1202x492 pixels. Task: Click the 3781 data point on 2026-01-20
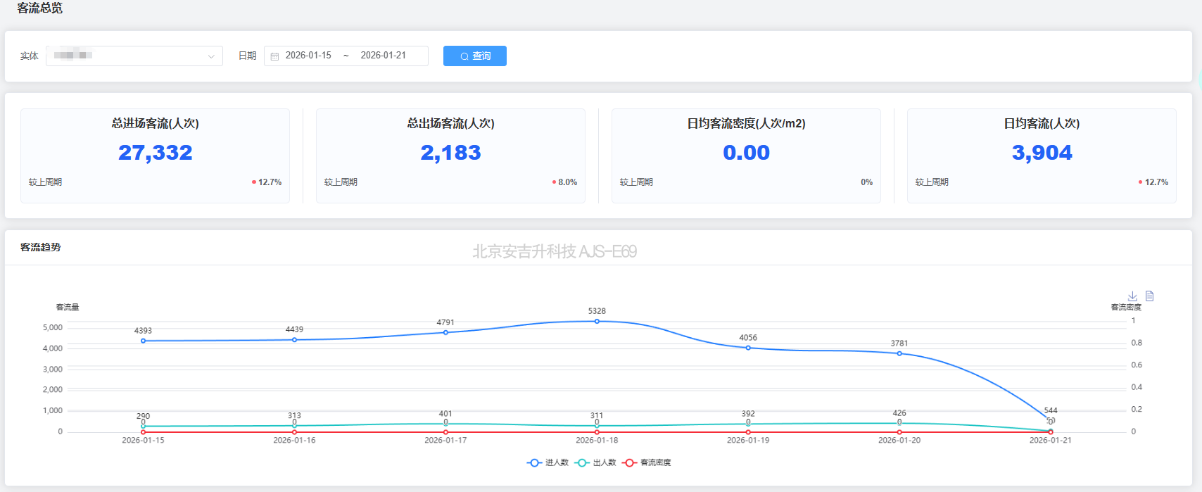point(899,353)
